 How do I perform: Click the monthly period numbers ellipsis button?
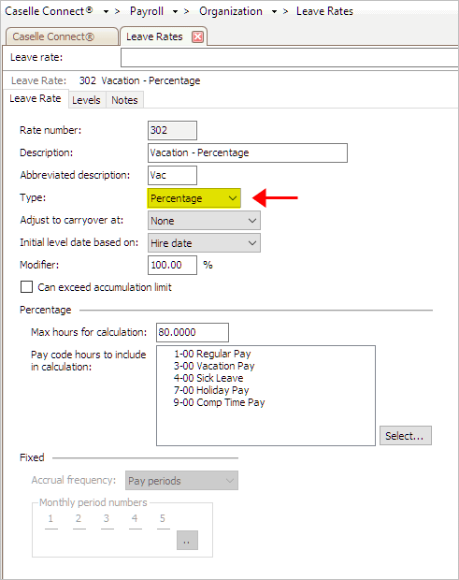point(187,541)
